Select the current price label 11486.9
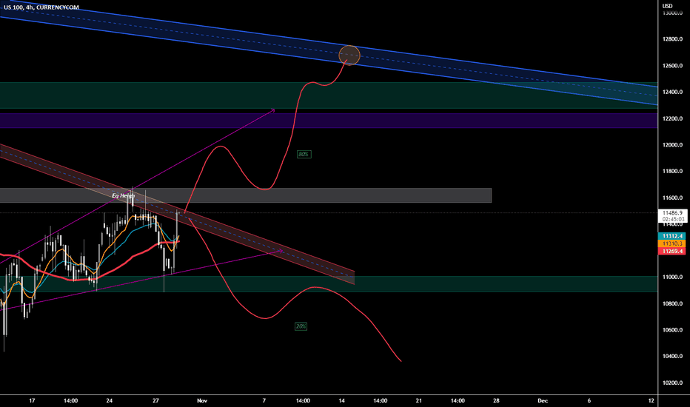This screenshot has width=690, height=407. pyautogui.click(x=672, y=212)
